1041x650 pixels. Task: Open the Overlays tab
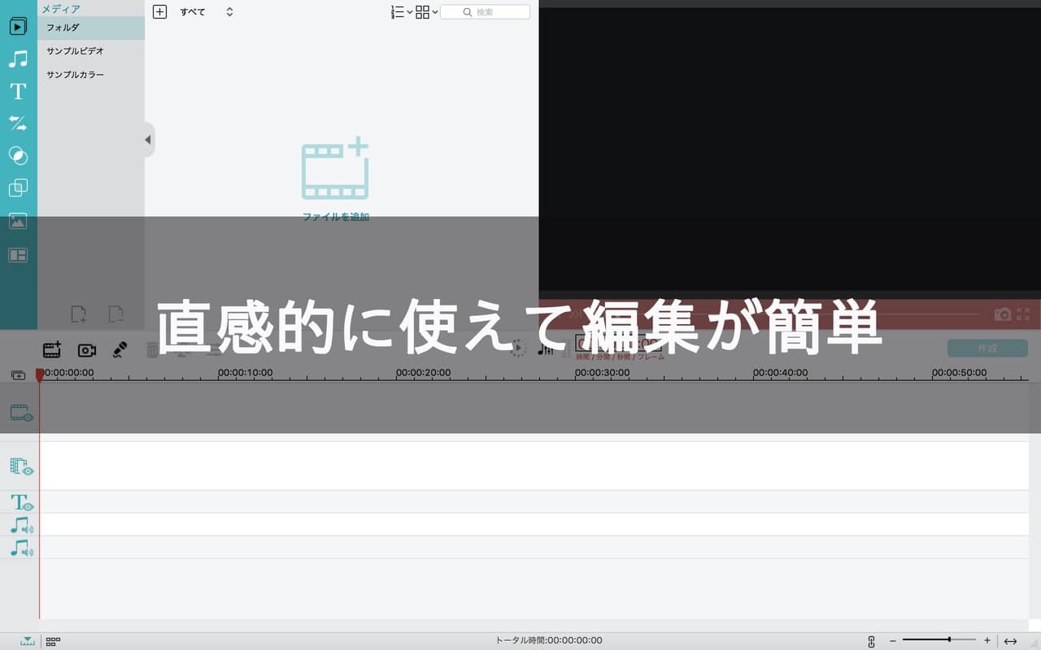(x=18, y=188)
